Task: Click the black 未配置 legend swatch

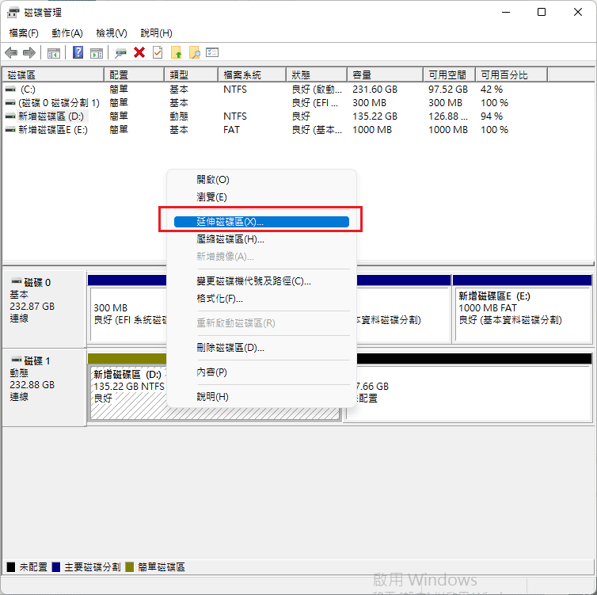Action: 11,566
